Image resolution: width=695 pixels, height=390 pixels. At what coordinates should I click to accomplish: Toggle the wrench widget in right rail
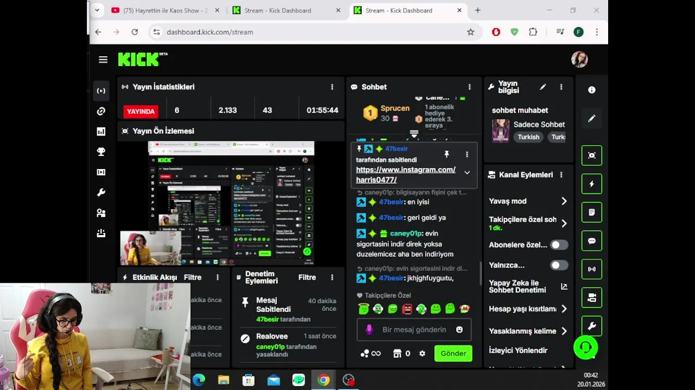pos(592,326)
